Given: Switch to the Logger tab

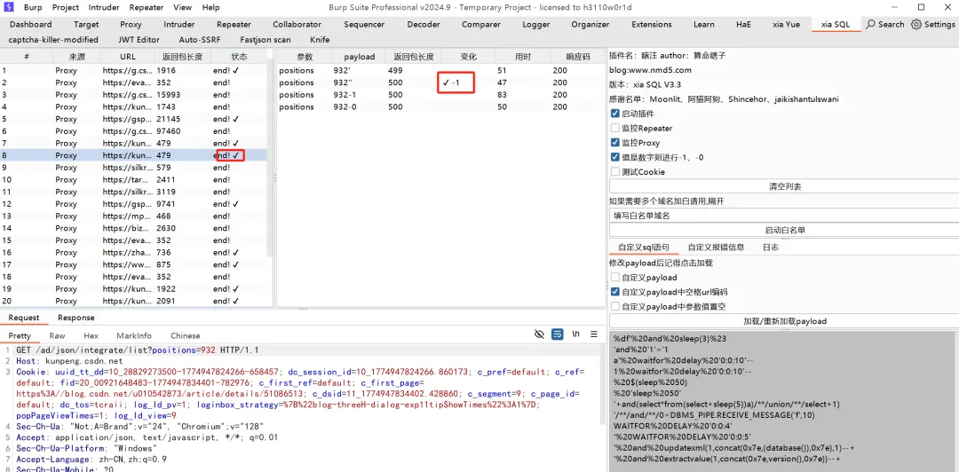Looking at the screenshot, I should [535, 25].
